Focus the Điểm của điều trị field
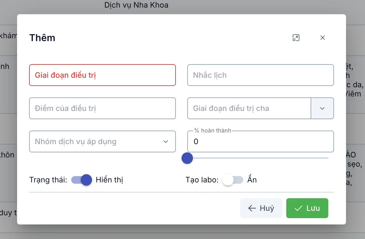Screen dimensions: 365x239 point(102,108)
